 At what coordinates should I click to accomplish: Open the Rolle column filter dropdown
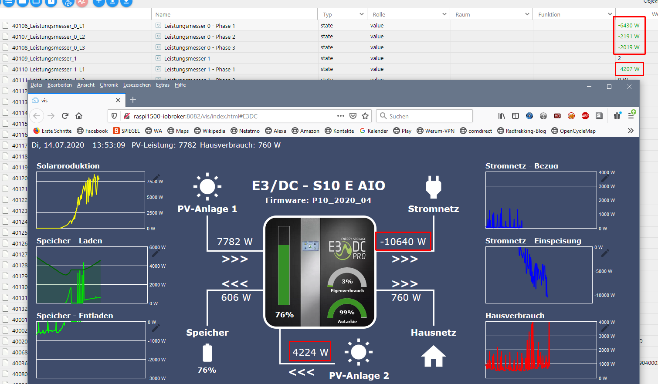(444, 14)
